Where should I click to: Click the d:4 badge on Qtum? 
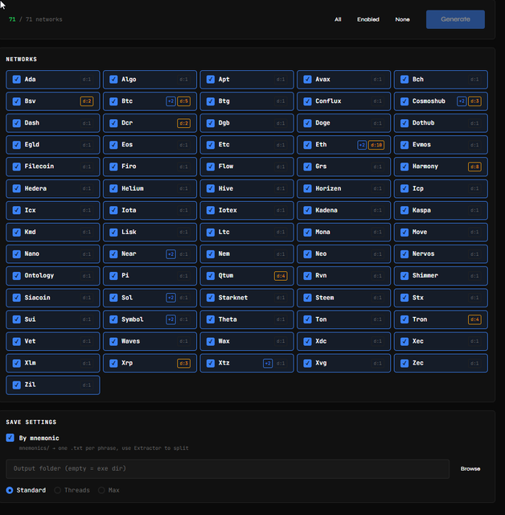pyautogui.click(x=281, y=276)
